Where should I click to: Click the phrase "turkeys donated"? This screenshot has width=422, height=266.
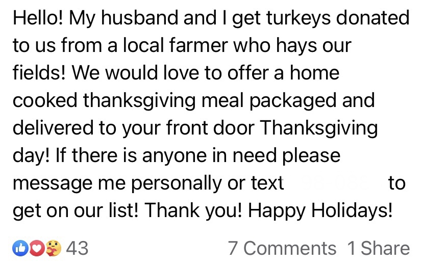335,18
